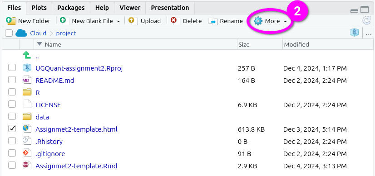Screen dimensions: 375x176
Task: Click the Upload file icon
Action: point(133,21)
